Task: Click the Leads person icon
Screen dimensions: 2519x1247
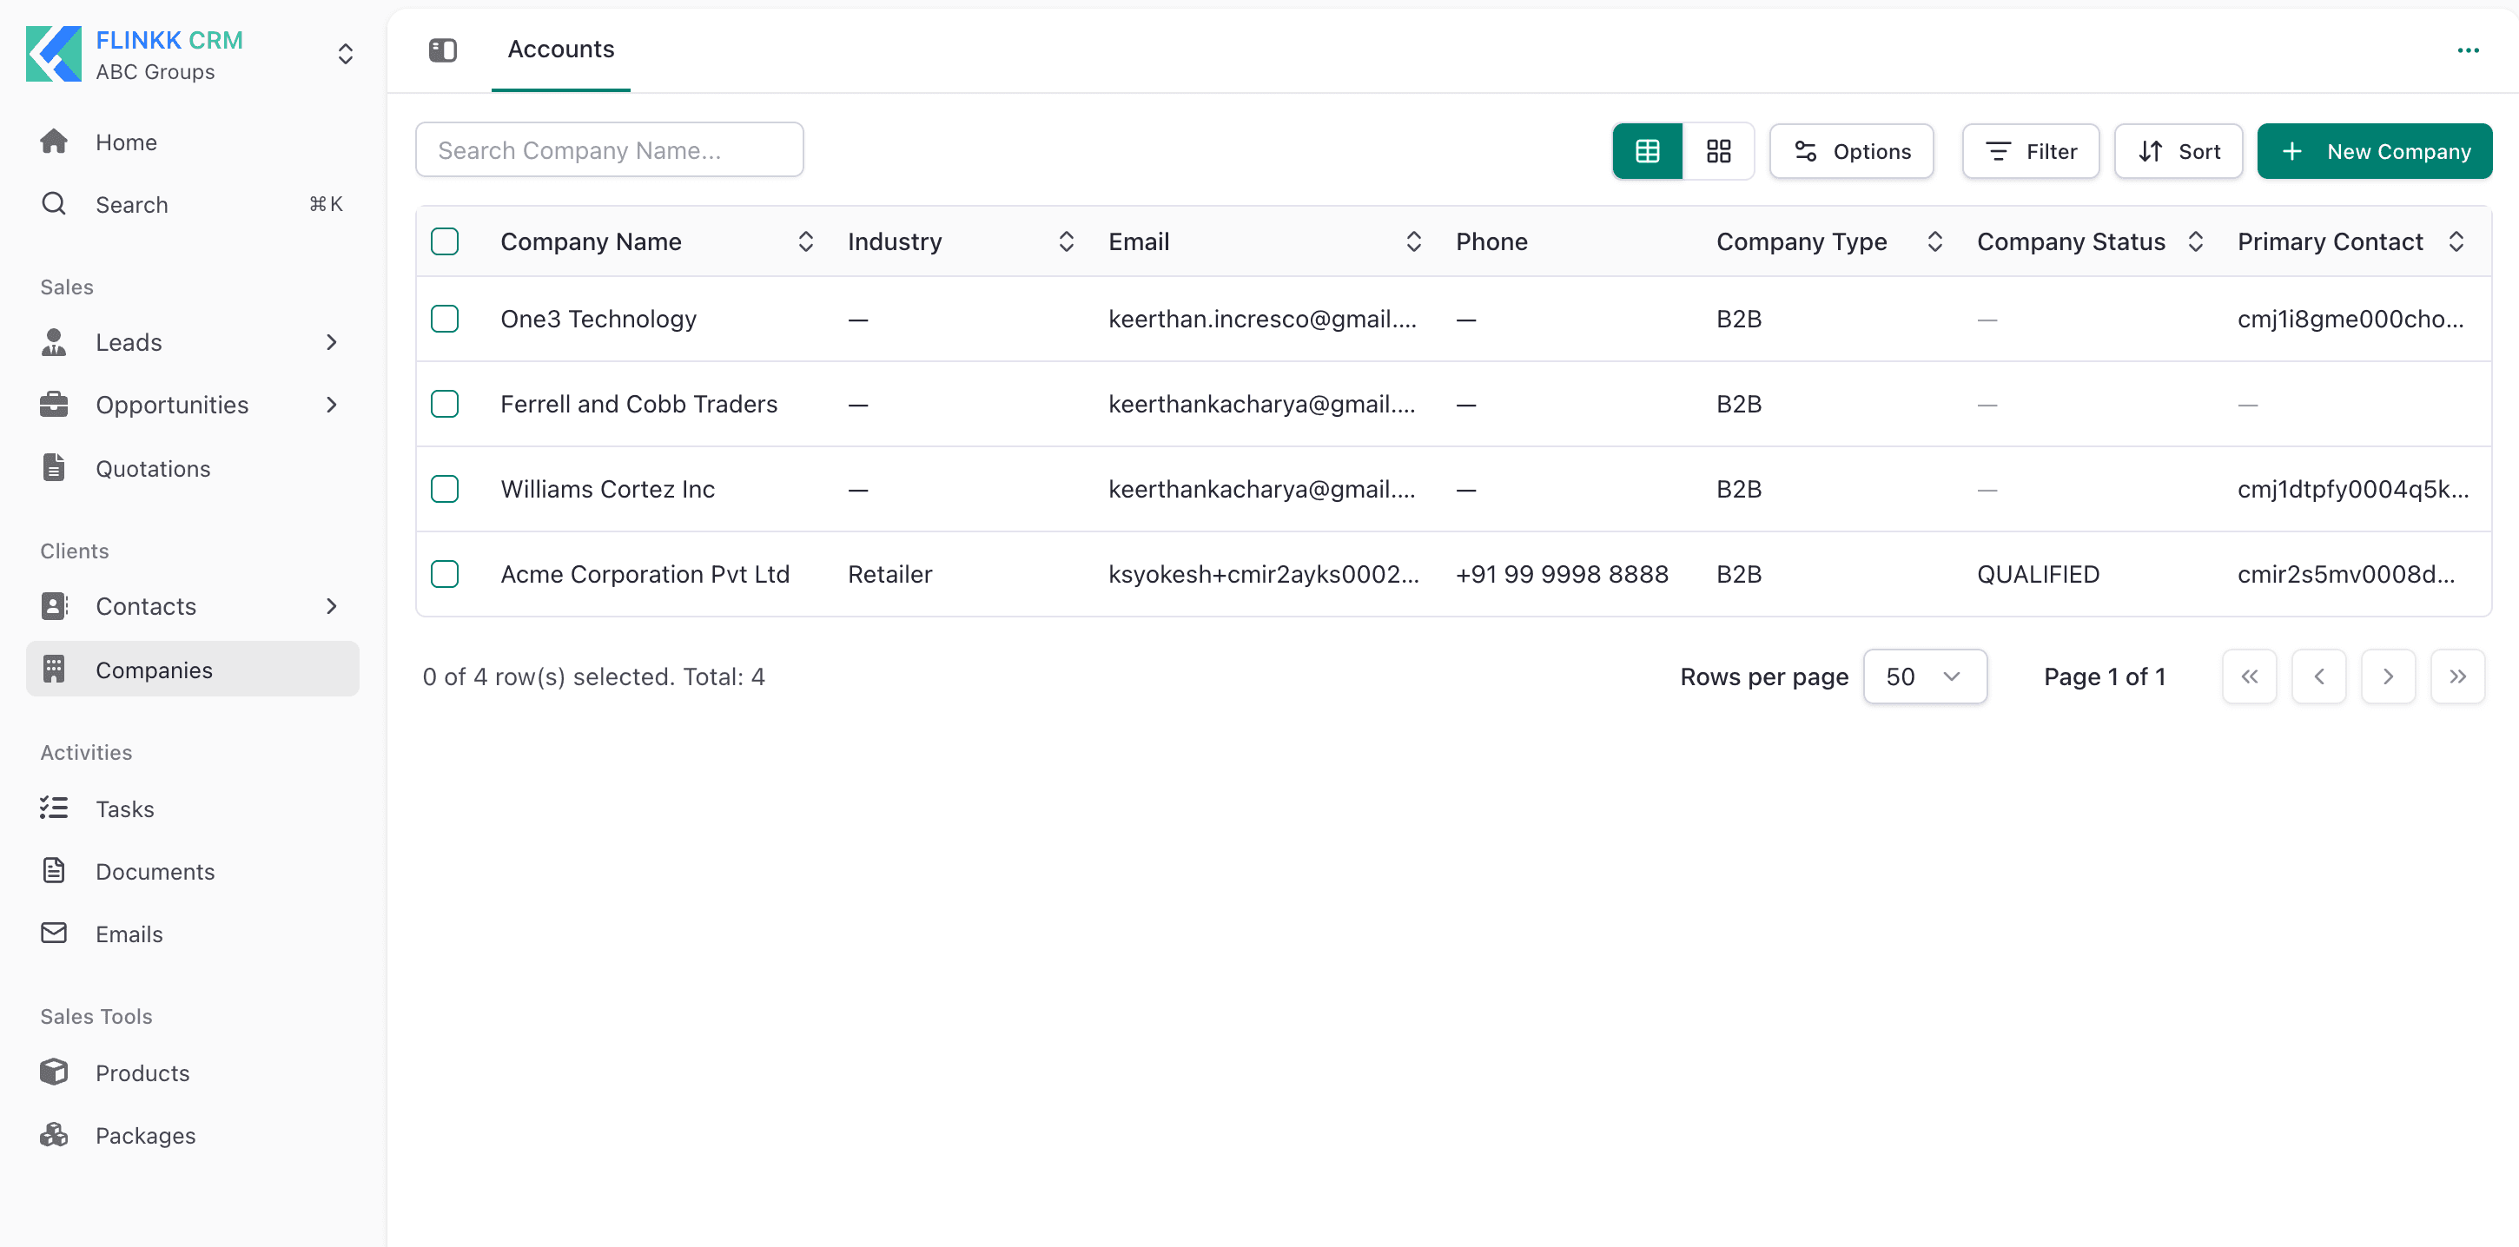Action: point(54,342)
